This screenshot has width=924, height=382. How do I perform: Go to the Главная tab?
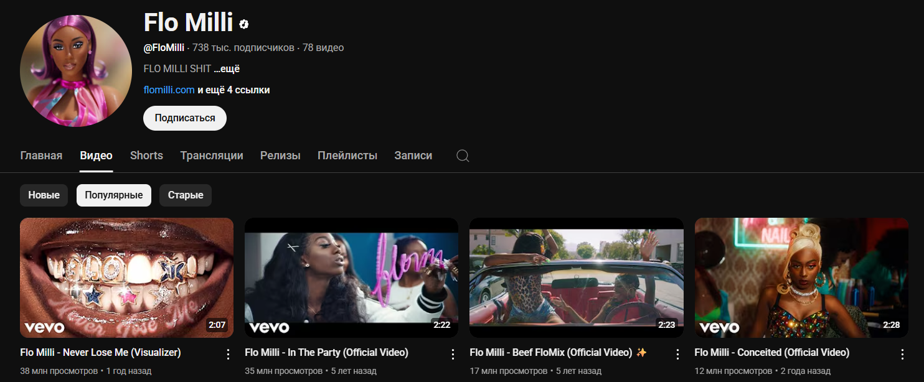click(41, 156)
